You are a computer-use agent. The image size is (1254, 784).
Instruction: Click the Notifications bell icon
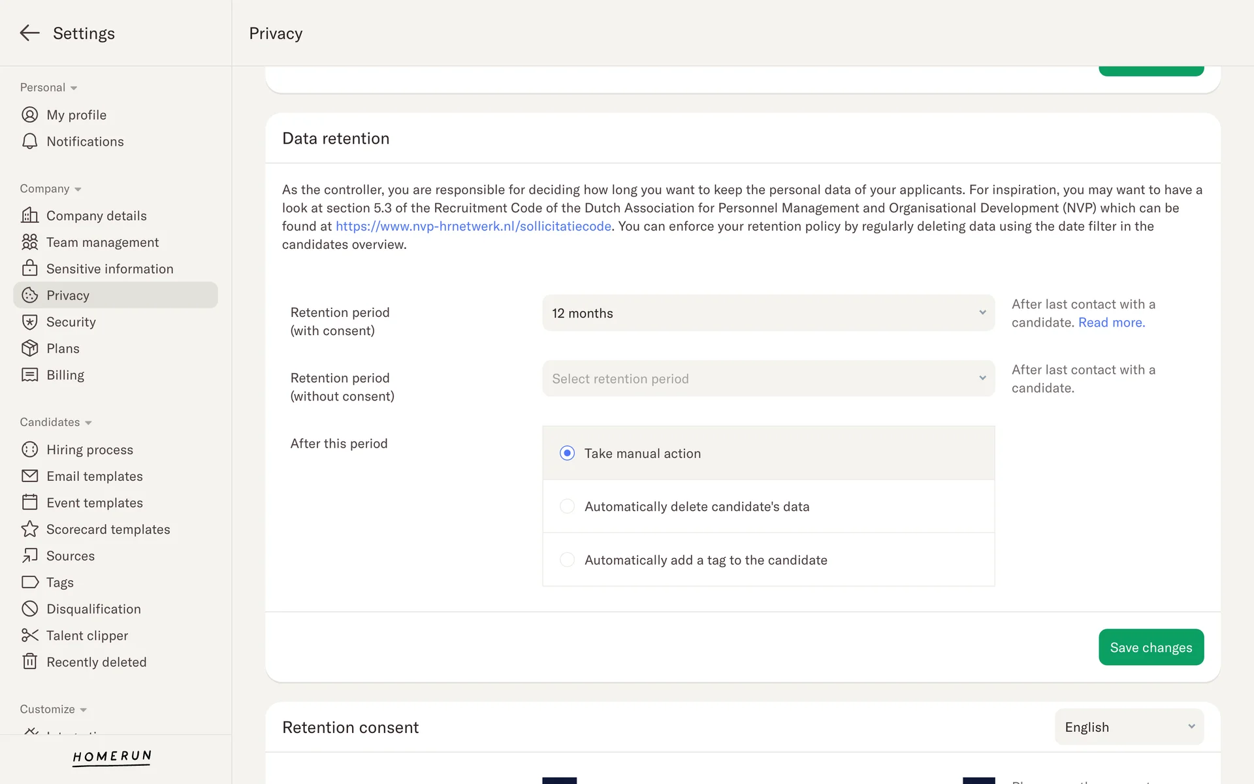pos(29,142)
